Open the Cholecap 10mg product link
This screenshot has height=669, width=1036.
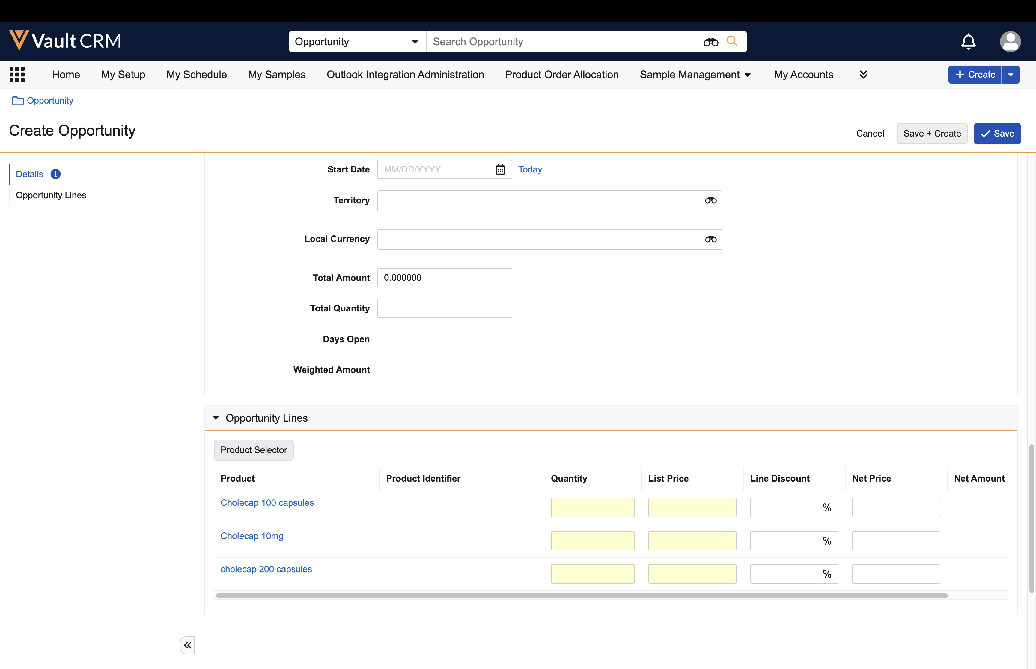pyautogui.click(x=252, y=536)
